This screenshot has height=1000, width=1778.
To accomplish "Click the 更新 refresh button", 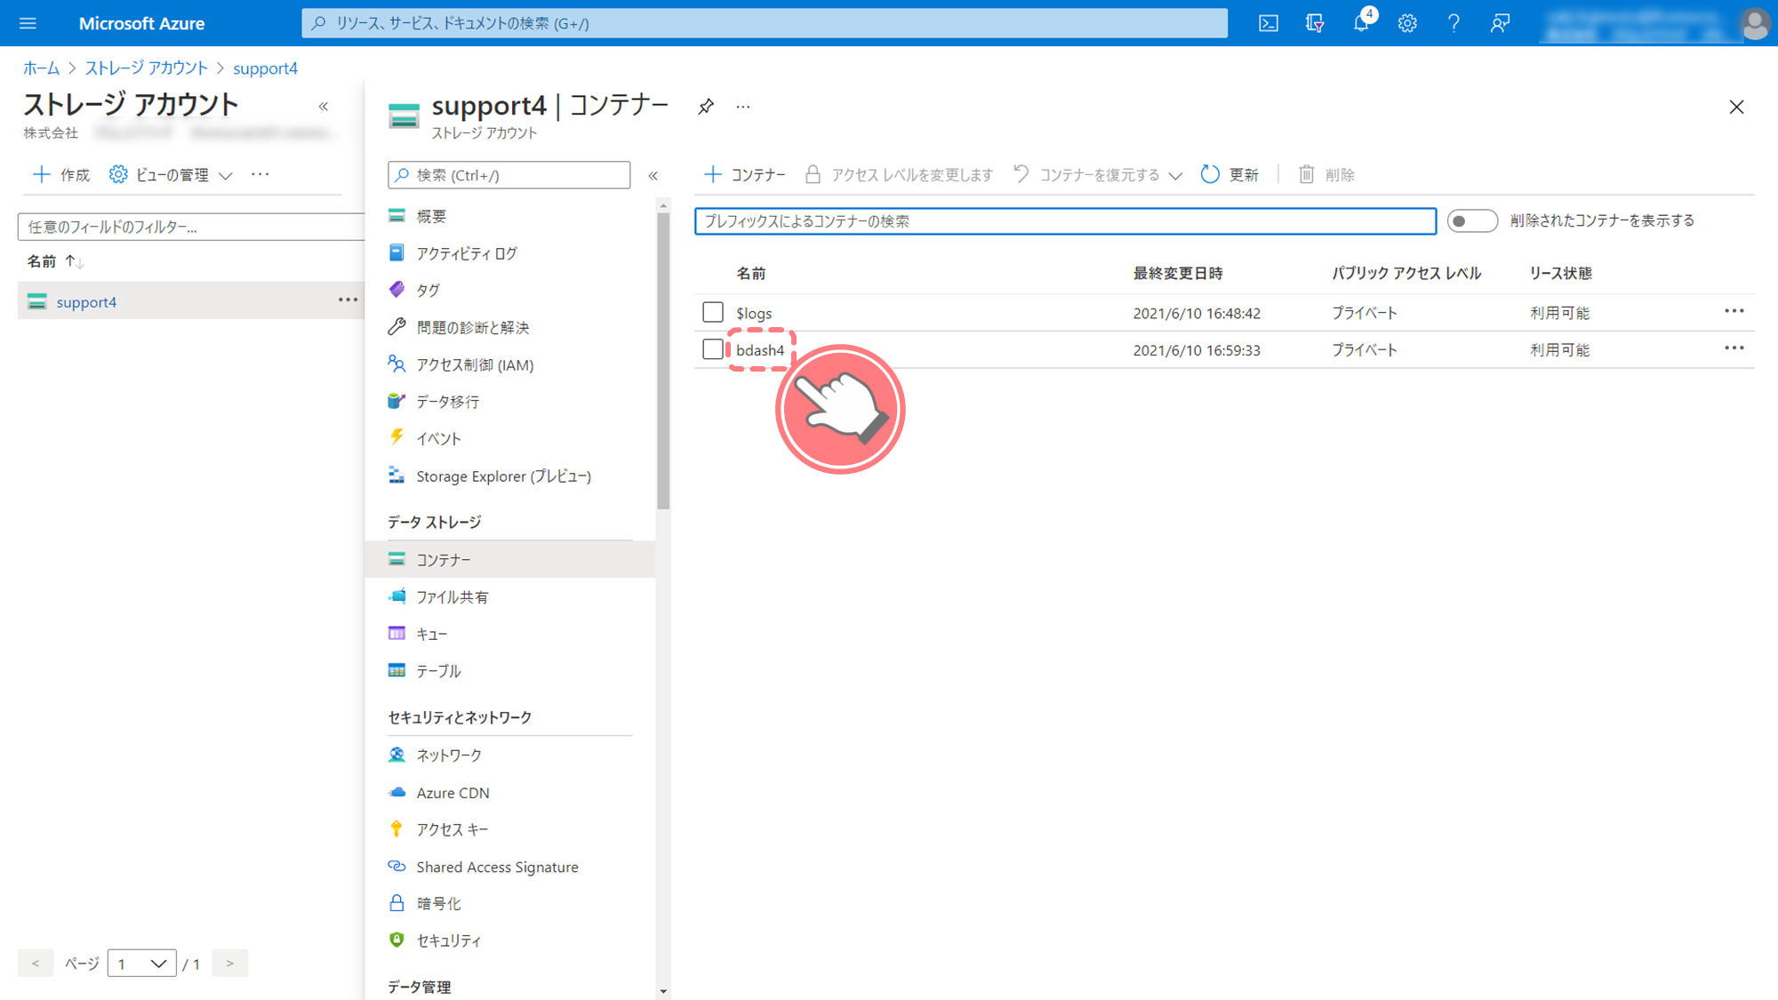I will coord(1229,174).
